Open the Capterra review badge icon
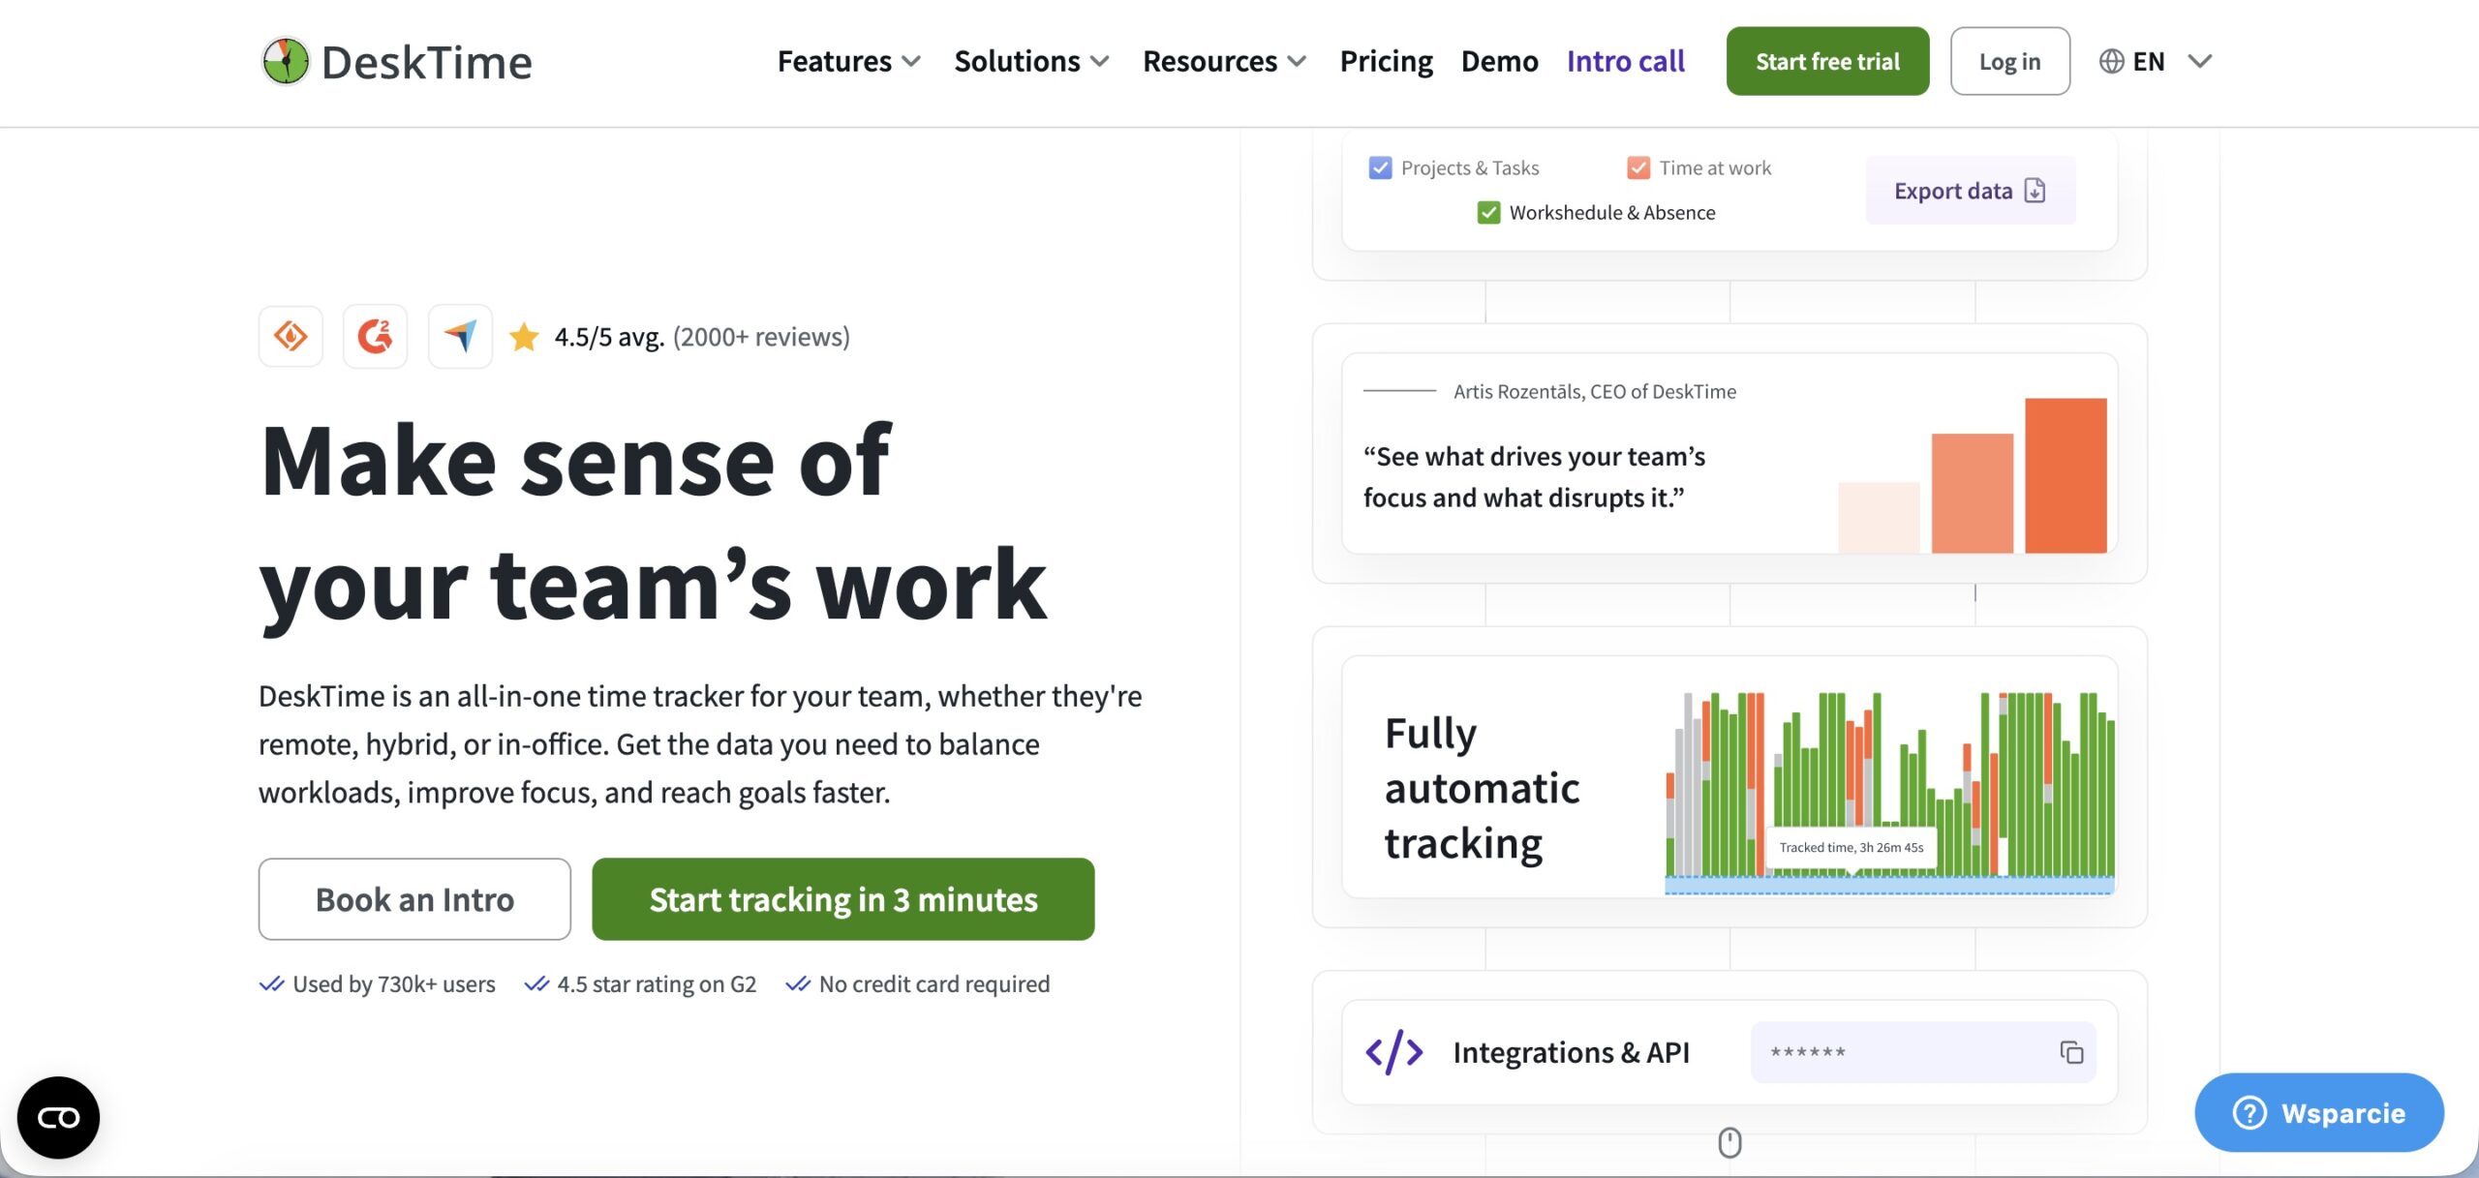This screenshot has width=2479, height=1178. pos(291,337)
